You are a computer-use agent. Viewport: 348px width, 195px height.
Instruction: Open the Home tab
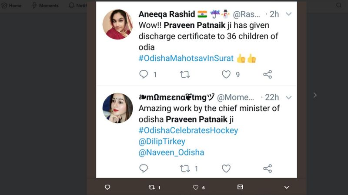11,6
